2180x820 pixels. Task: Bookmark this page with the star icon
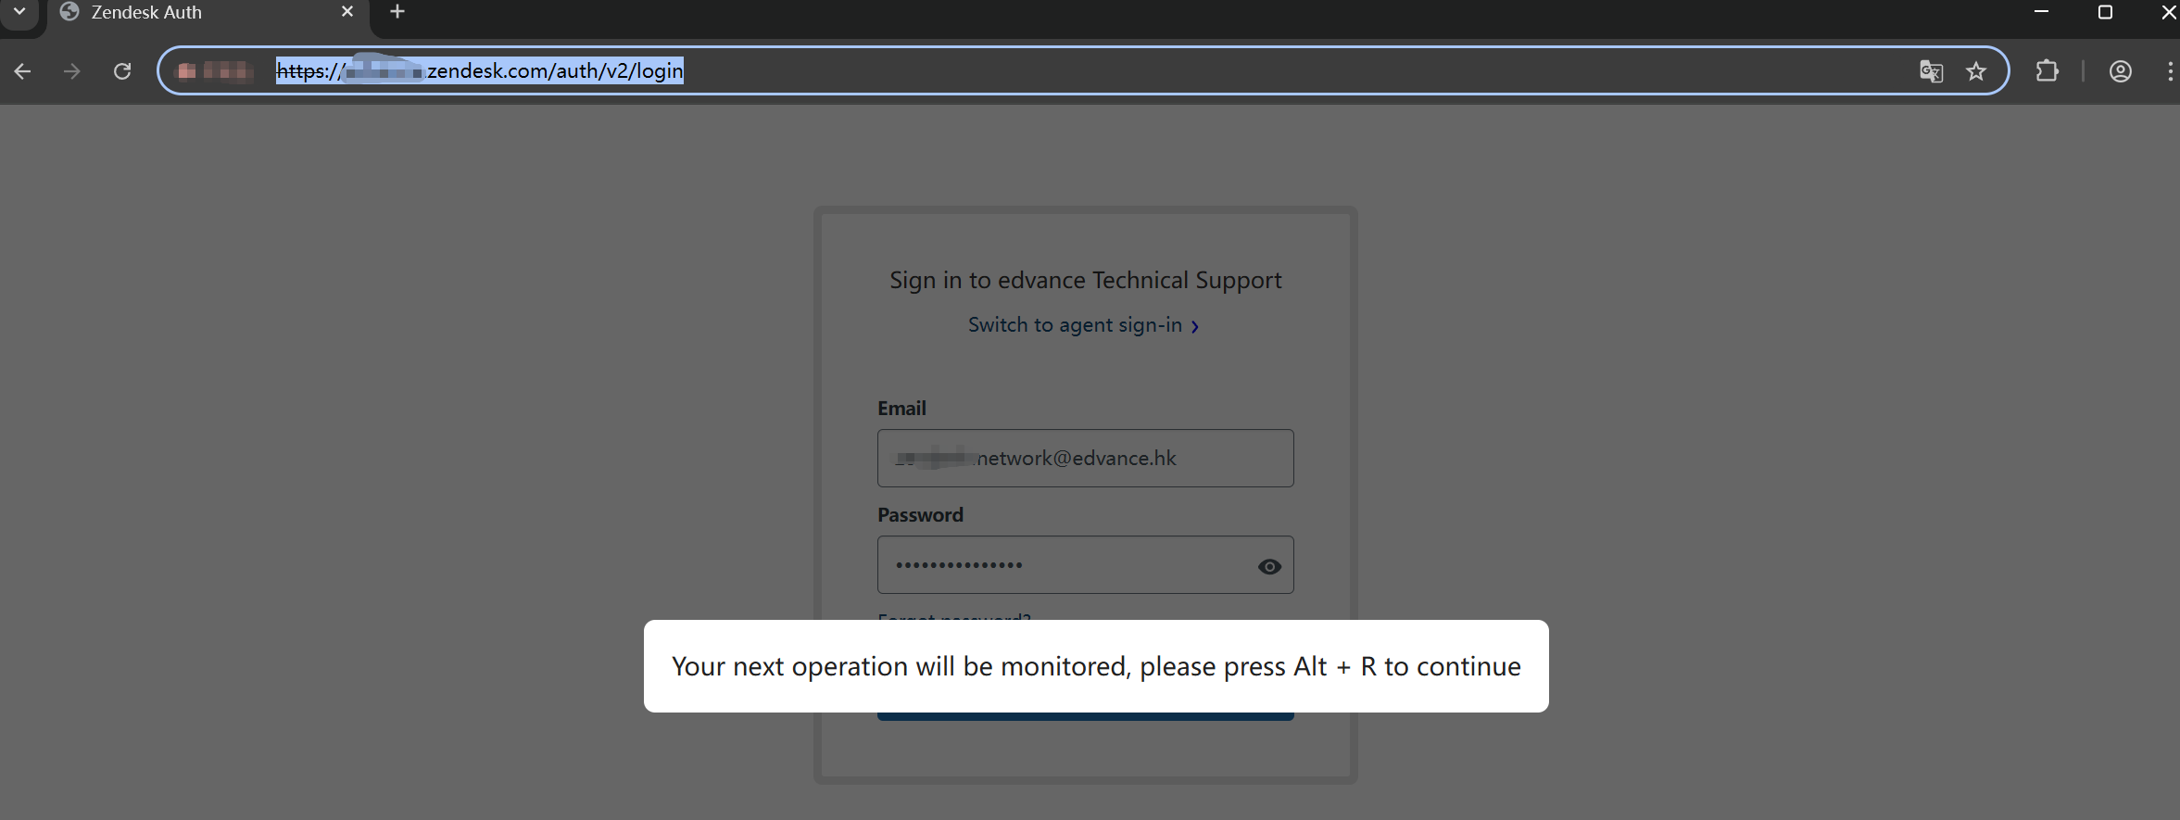[x=1976, y=71]
